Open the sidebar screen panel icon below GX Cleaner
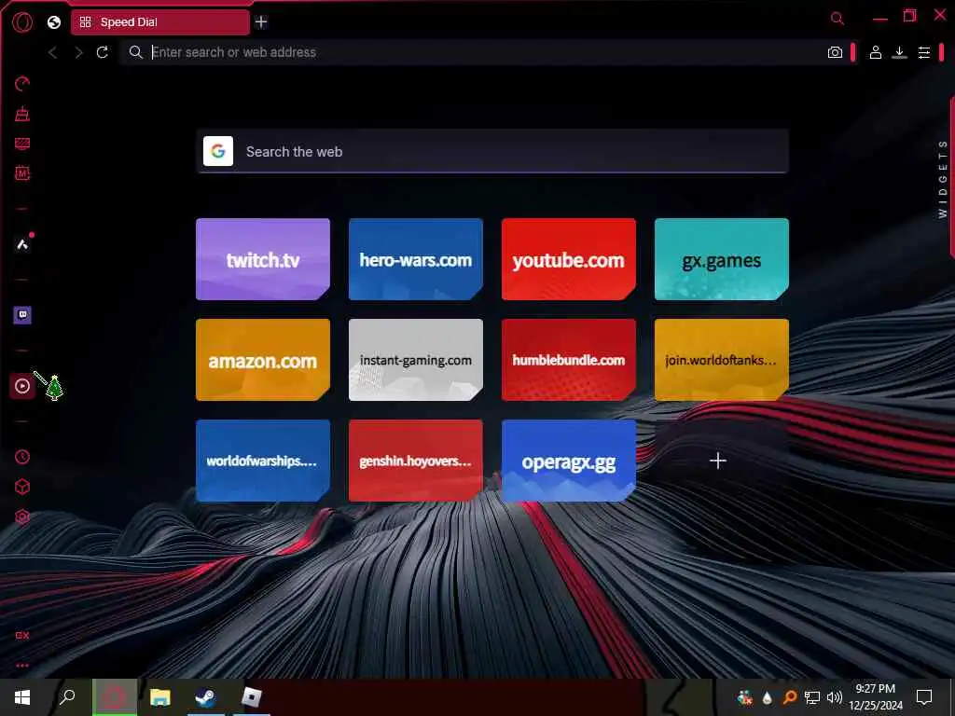 tap(22, 144)
